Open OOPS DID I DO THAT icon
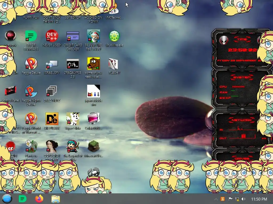The image size is (273, 204). pyautogui.click(x=52, y=146)
